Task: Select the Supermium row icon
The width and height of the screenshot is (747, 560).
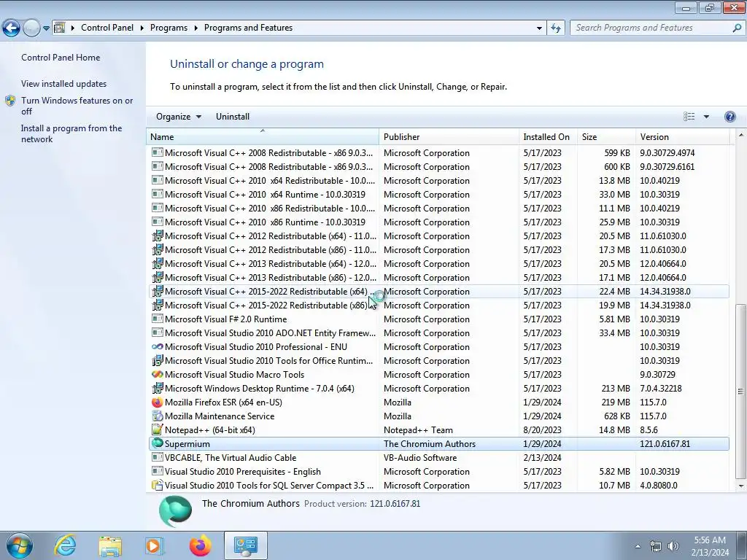Action: coord(158,444)
